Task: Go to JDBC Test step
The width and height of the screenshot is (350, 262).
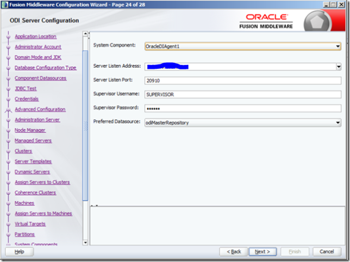Action: (x=26, y=88)
